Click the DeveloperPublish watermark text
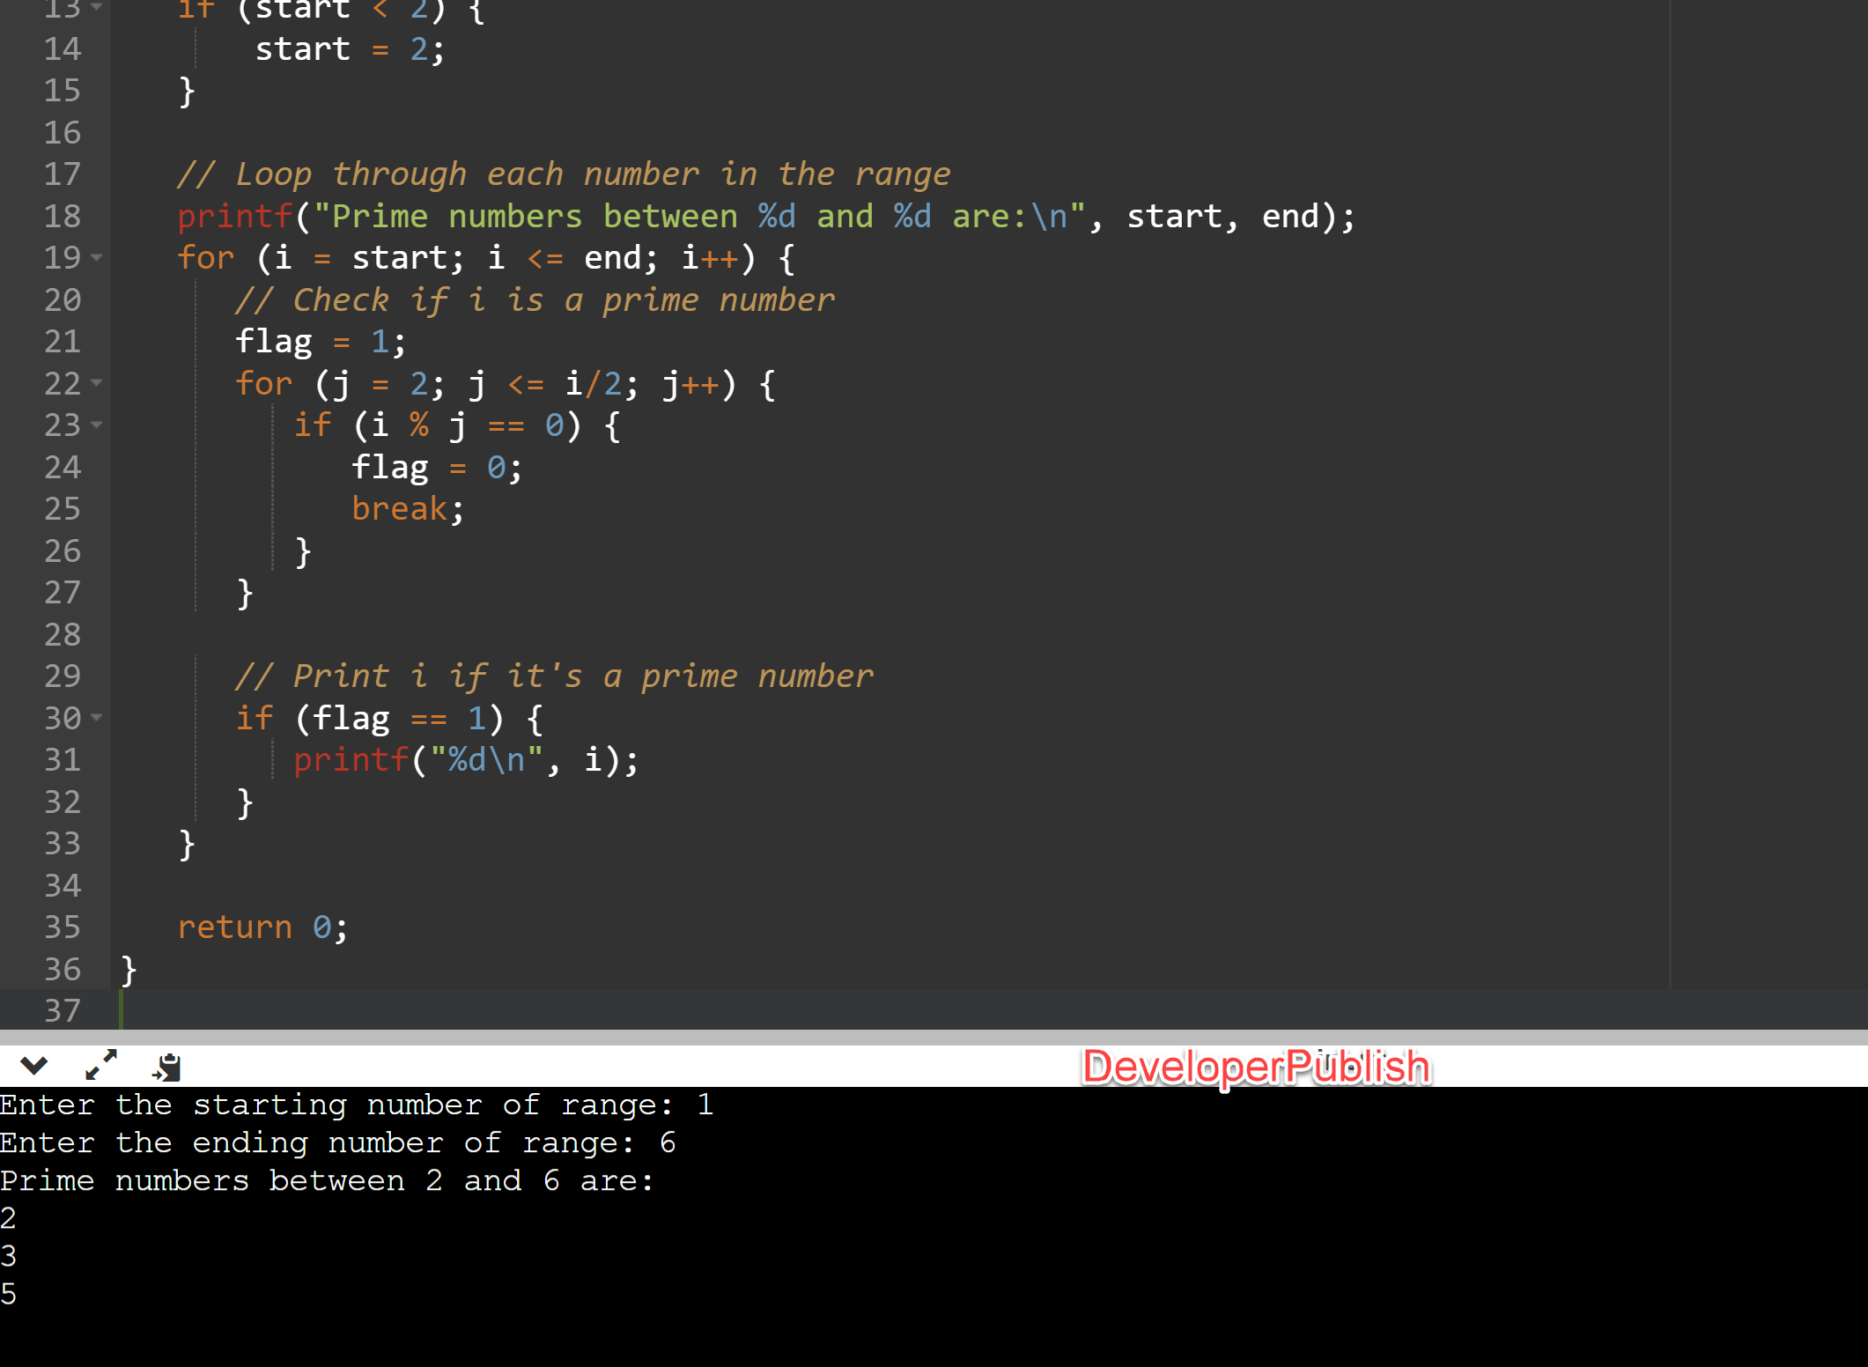 pyautogui.click(x=1255, y=1067)
